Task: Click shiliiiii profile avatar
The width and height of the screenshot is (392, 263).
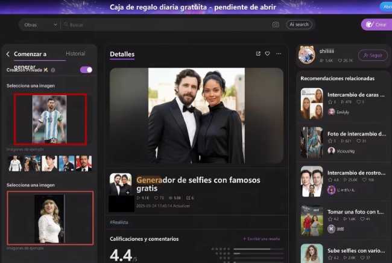Action: click(307, 55)
